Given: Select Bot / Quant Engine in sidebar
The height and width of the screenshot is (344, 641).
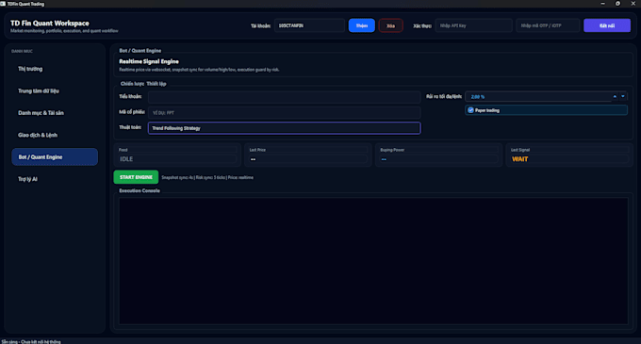Looking at the screenshot, I should tap(55, 156).
